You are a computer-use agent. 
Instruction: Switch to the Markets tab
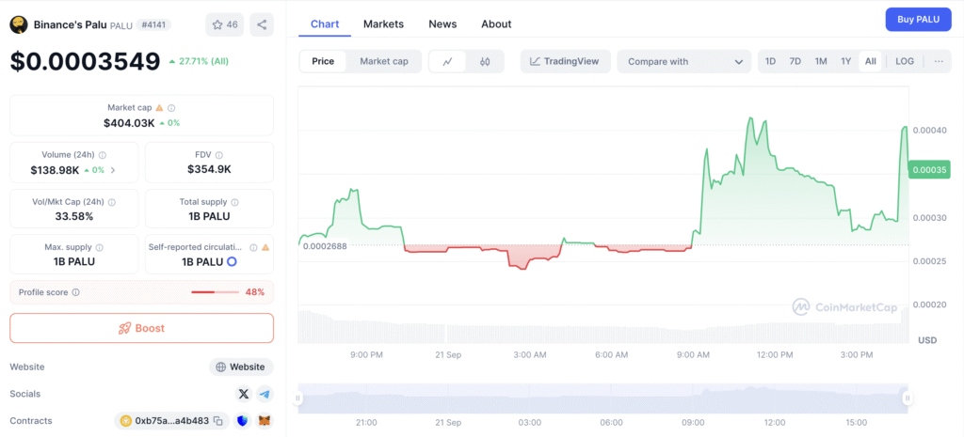coord(383,23)
